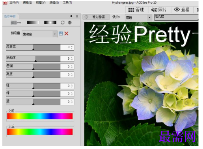Image resolution: width=203 pixels, height=149 pixels.
Task: Select the 色彩平衡 panel tab
Action: coord(10,16)
